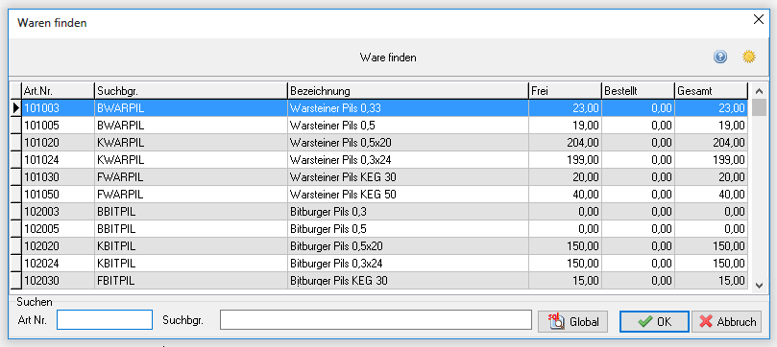Click the black row indicator arrow
Viewport: 777px width, 347px height.
tap(16, 107)
